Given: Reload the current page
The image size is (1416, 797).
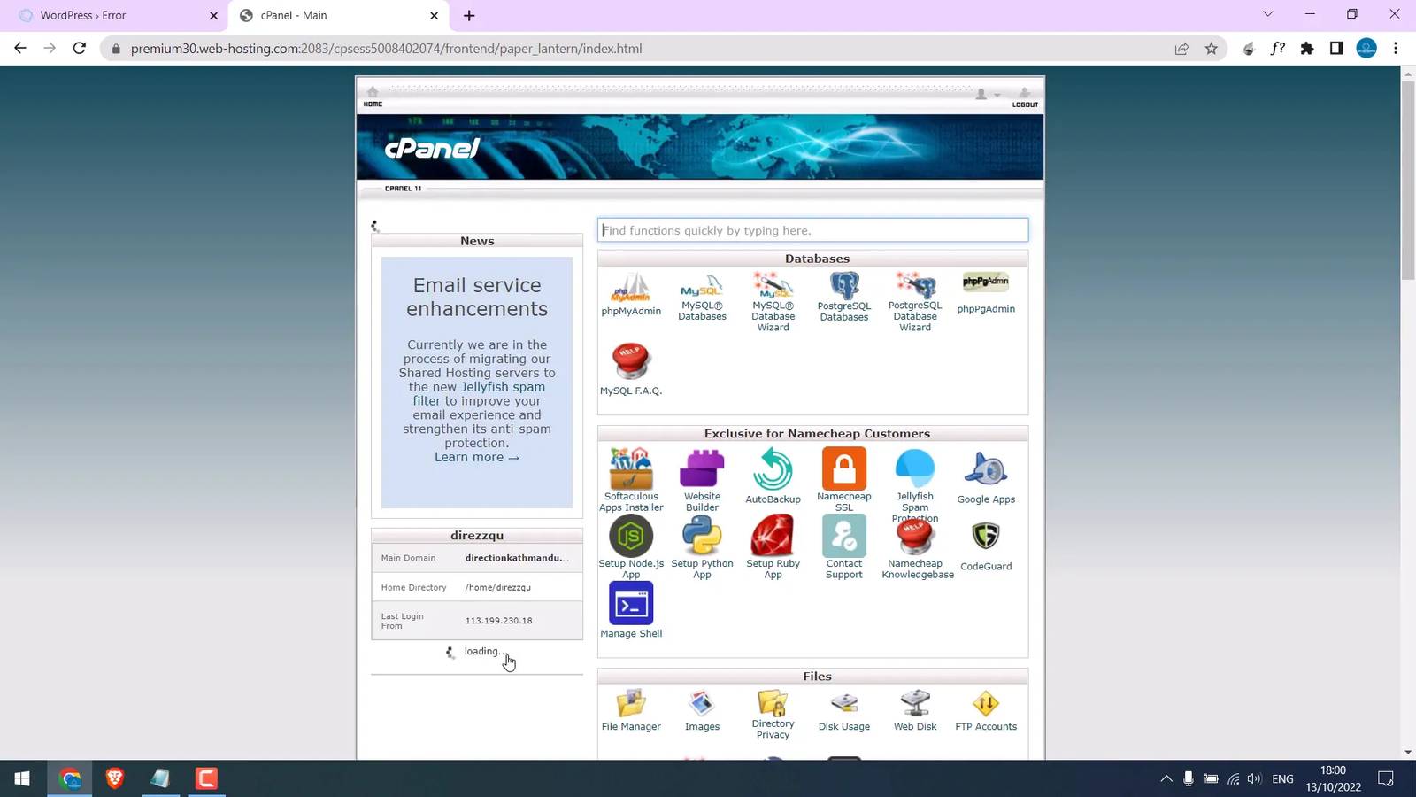Looking at the screenshot, I should (x=80, y=49).
